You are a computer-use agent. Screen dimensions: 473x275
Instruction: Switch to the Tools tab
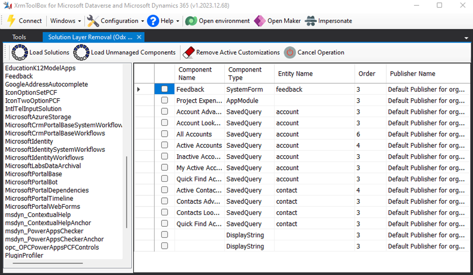pyautogui.click(x=19, y=37)
